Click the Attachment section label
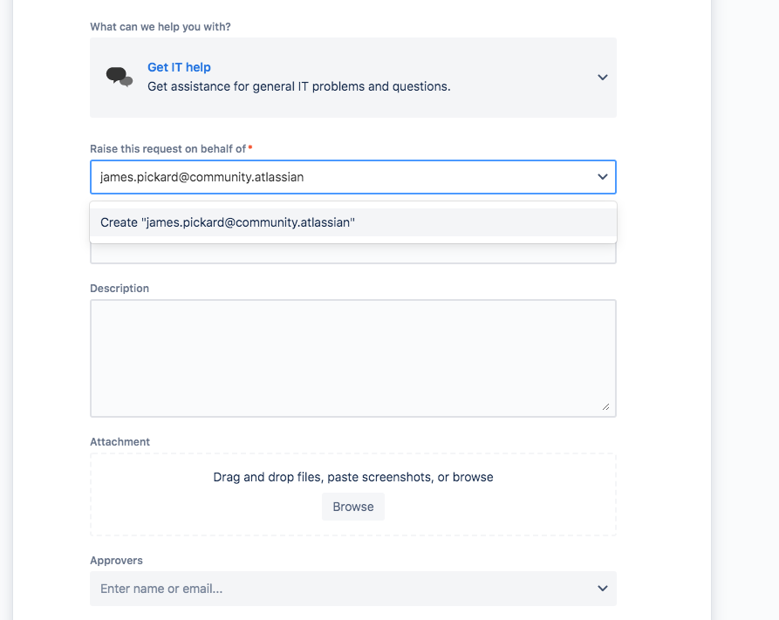The height and width of the screenshot is (620, 779). click(x=120, y=442)
